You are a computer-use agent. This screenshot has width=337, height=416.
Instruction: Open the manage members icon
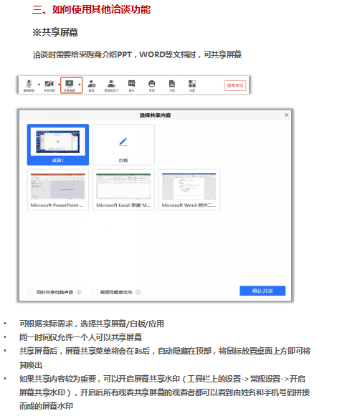point(111,85)
